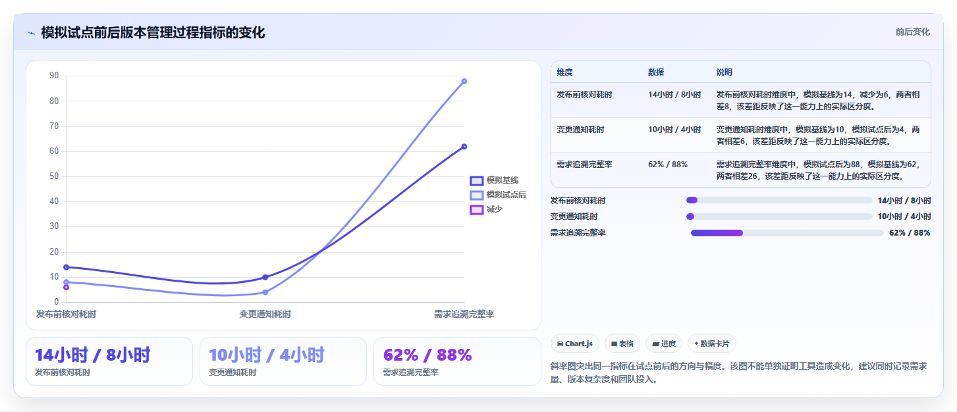Click the 模拟基线 data point at value 62
Image resolution: width=957 pixels, height=412 pixels.
pos(464,146)
